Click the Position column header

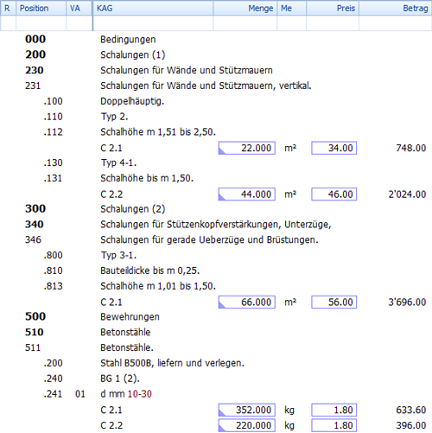(41, 8)
